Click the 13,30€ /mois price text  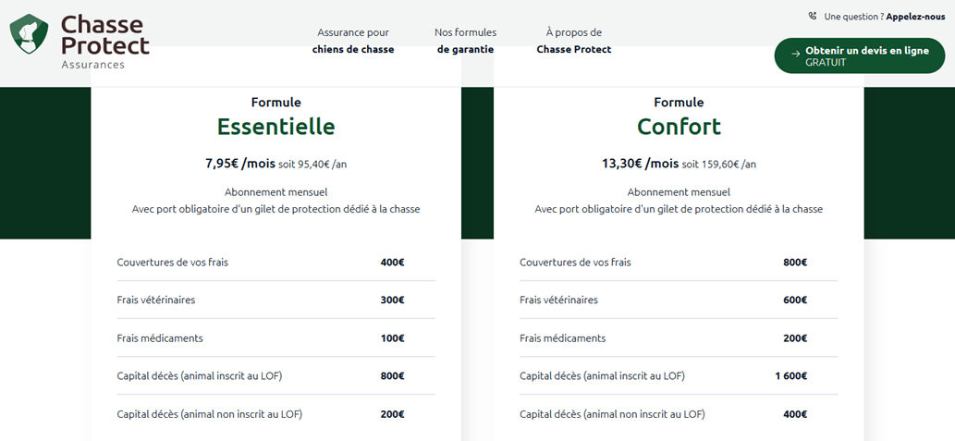pyautogui.click(x=640, y=164)
